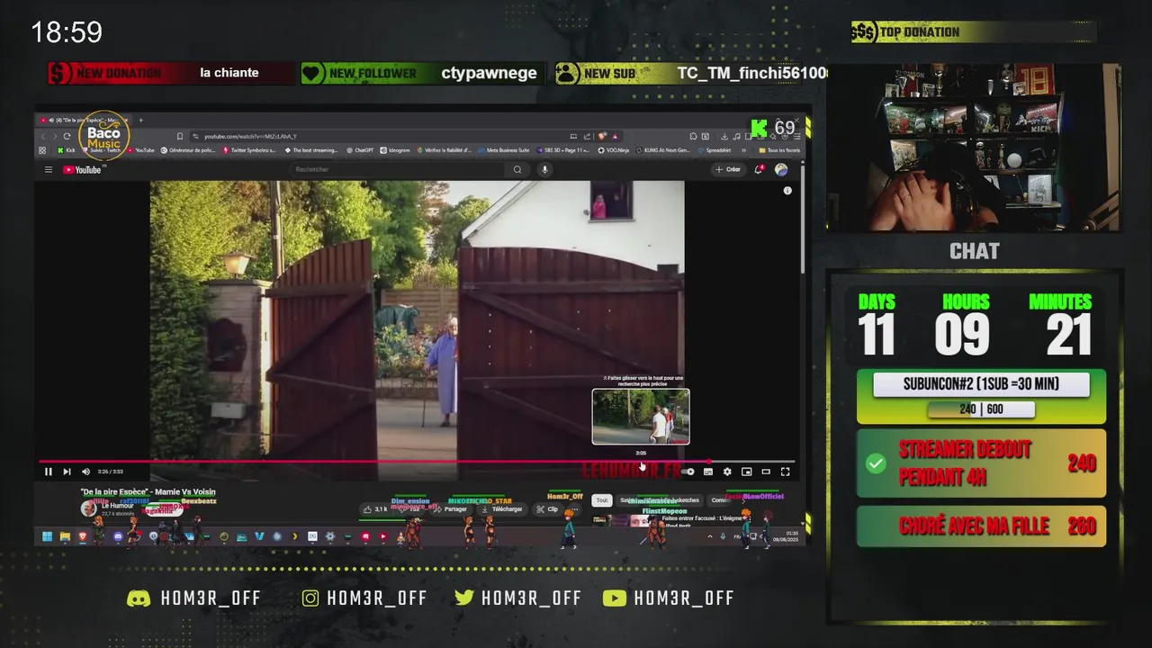Open the Meta Business Suite bookmark
The width and height of the screenshot is (1152, 648).
tap(505, 150)
